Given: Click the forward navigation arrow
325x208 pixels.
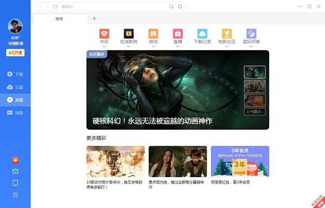Looking at the screenshot, I should (x=48, y=6).
